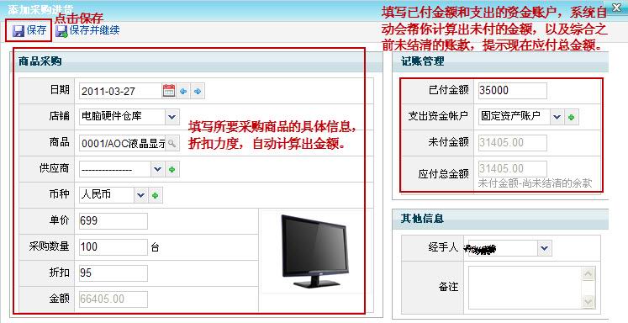Image resolution: width=628 pixels, height=323 pixels.
Task: Add new currency with plus icon
Action: coord(155,195)
